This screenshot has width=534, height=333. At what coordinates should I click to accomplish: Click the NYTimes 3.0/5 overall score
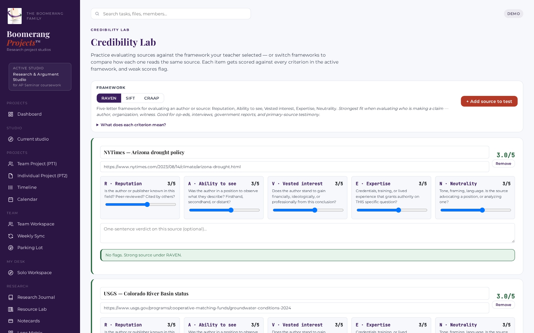point(506,155)
